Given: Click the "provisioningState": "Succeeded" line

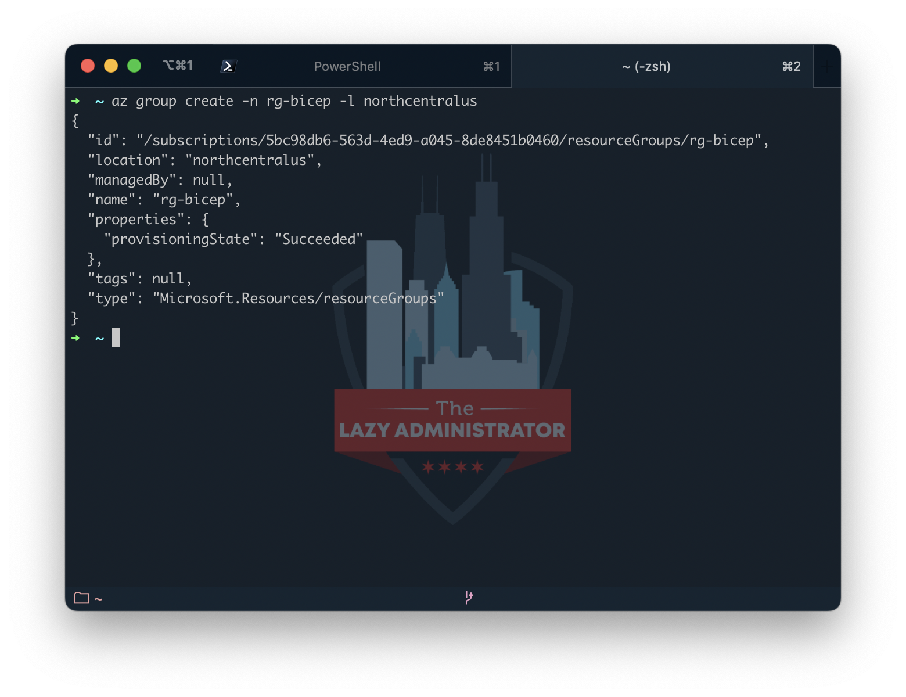Looking at the screenshot, I should click(233, 239).
